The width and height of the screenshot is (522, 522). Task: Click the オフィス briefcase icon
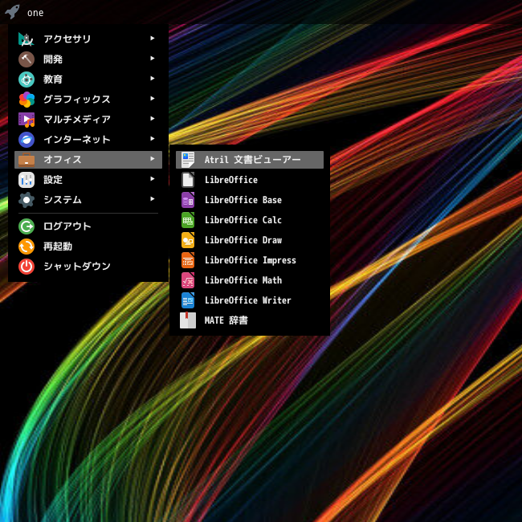pyautogui.click(x=27, y=160)
